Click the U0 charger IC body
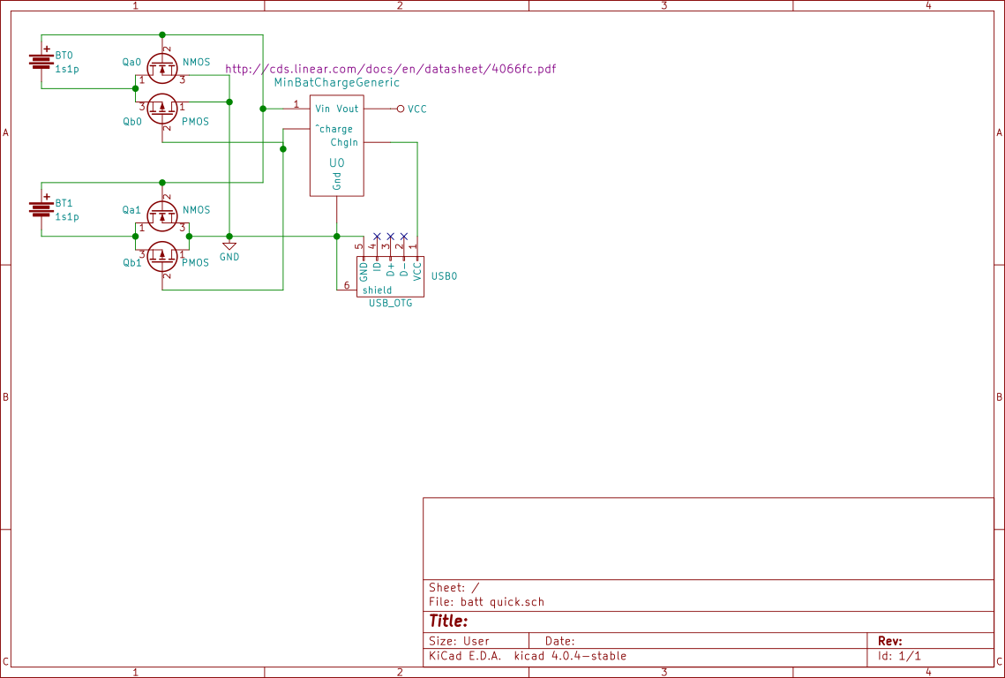The width and height of the screenshot is (1005, 678). tap(337, 146)
